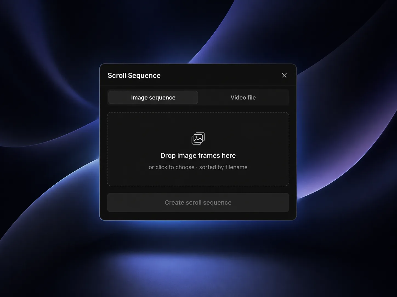Click the 'Drop image frames here' text
This screenshot has height=297, width=397.
pos(198,155)
